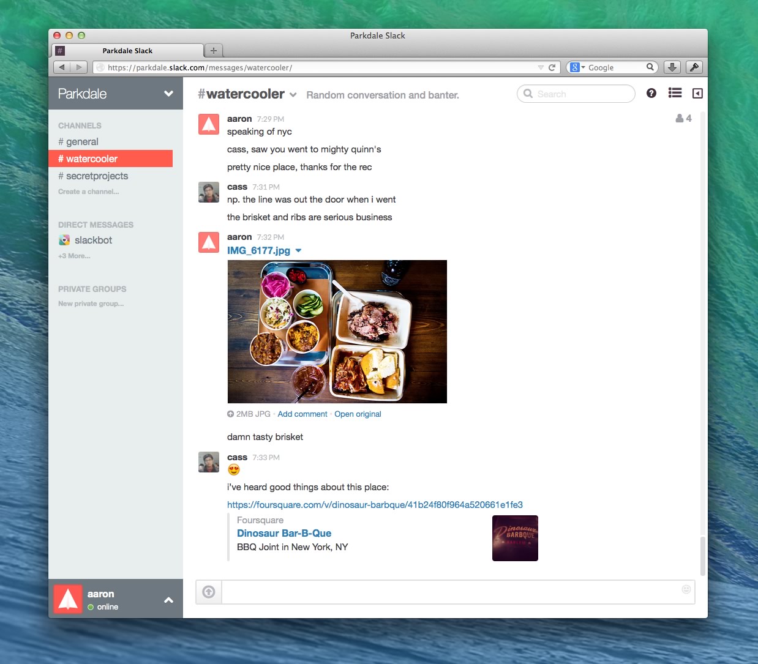Image resolution: width=758 pixels, height=664 pixels.
Task: Click the browser URL address field
Action: click(326, 67)
